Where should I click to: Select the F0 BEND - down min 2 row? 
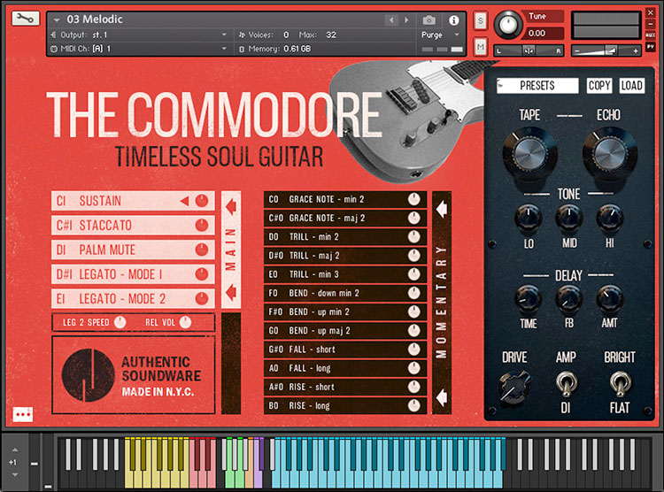click(x=344, y=293)
